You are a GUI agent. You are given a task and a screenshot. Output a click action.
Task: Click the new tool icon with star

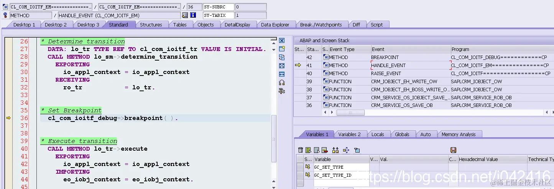coord(282,49)
